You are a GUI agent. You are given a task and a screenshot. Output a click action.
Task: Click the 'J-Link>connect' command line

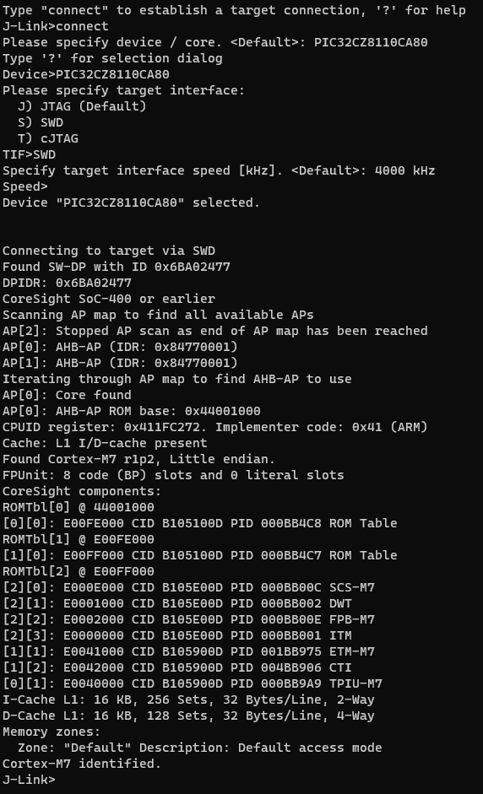55,26
